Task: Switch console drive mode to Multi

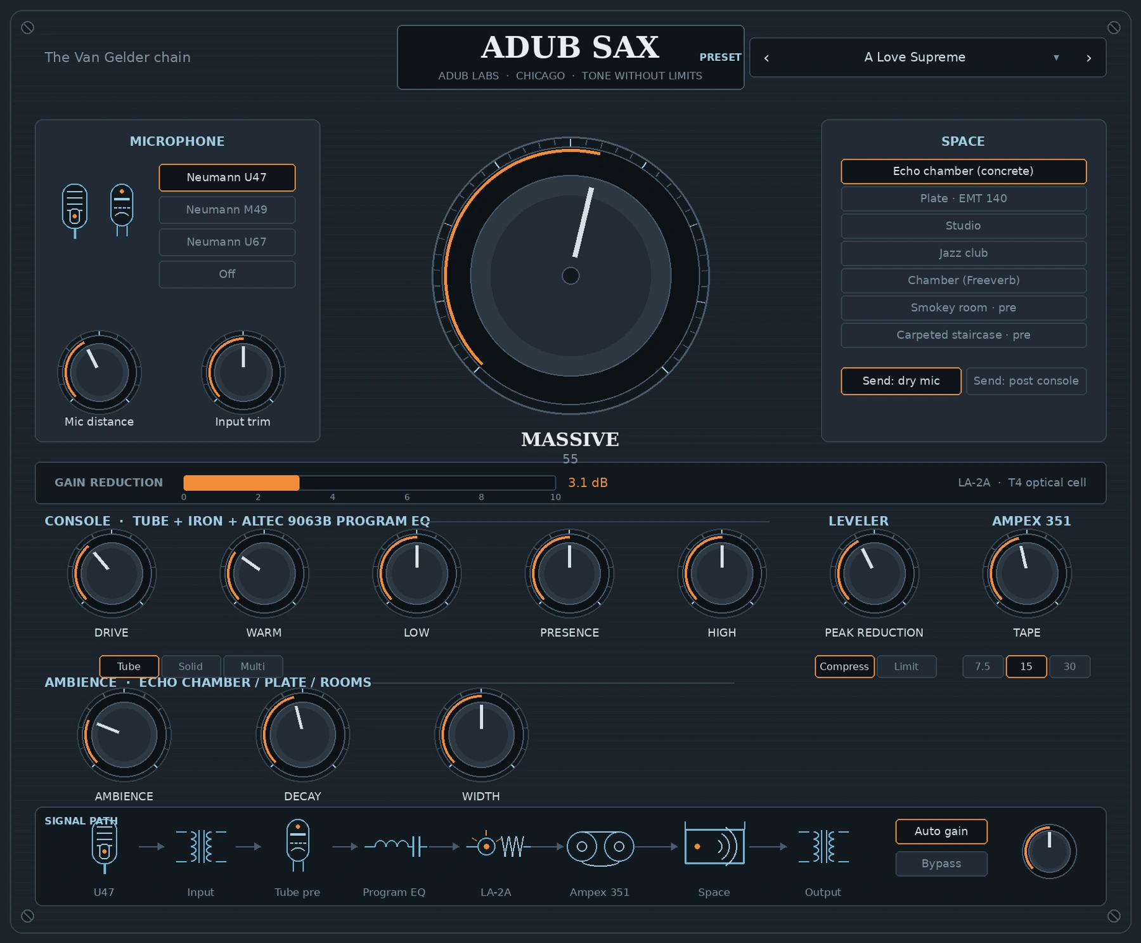Action: tap(253, 667)
